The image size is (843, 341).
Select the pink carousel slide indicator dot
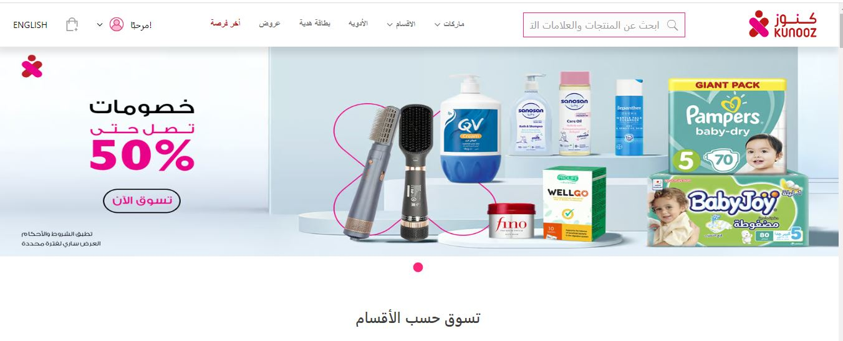pyautogui.click(x=418, y=268)
